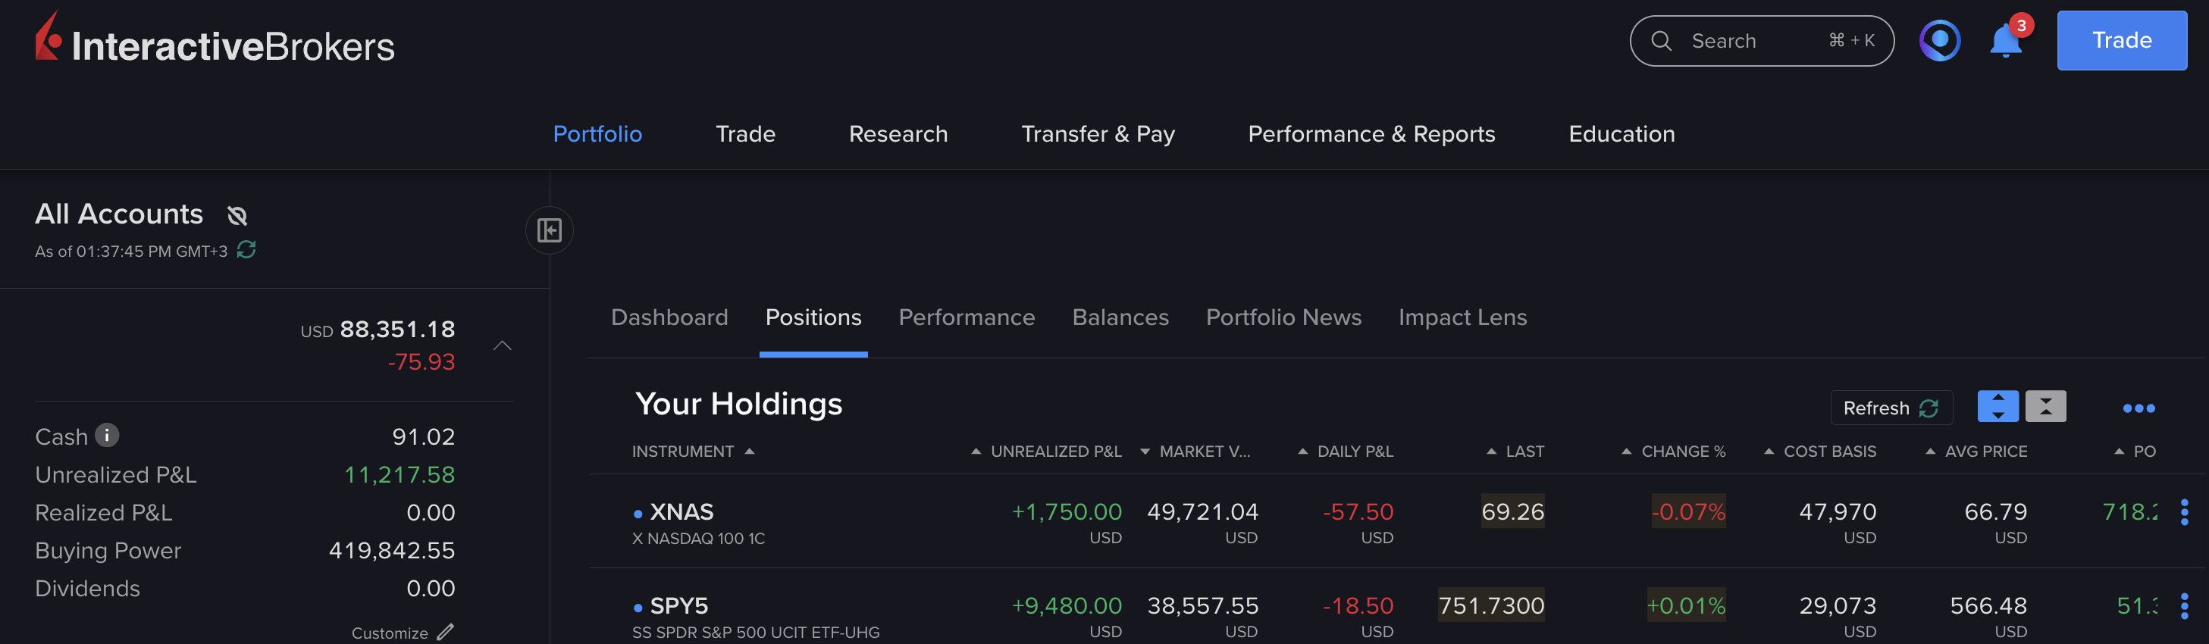This screenshot has width=2209, height=644.
Task: Open the SPY5 instrument
Action: tap(679, 605)
